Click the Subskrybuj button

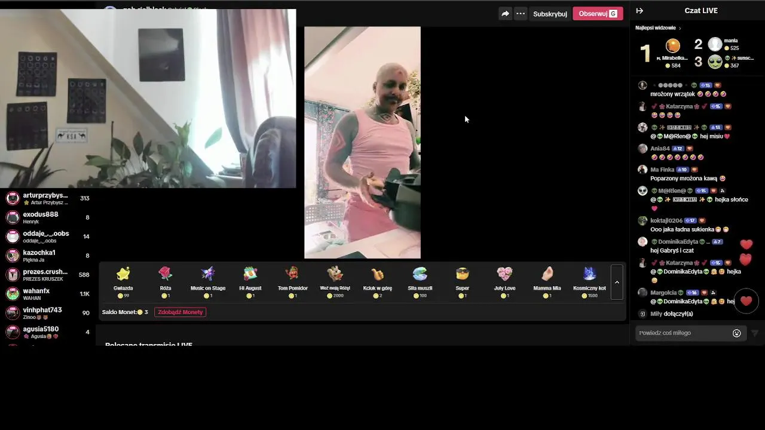[550, 14]
